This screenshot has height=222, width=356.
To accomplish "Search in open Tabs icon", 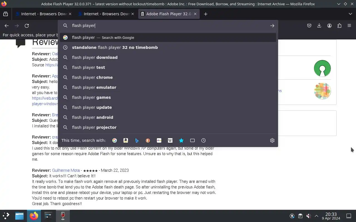I will (x=192, y=140).
